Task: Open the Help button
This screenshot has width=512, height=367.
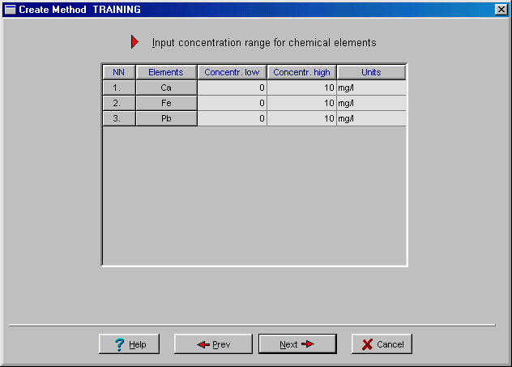Action: 129,344
